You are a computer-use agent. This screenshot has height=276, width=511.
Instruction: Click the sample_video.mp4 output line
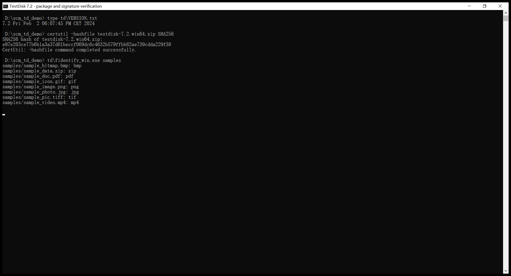pyautogui.click(x=41, y=102)
